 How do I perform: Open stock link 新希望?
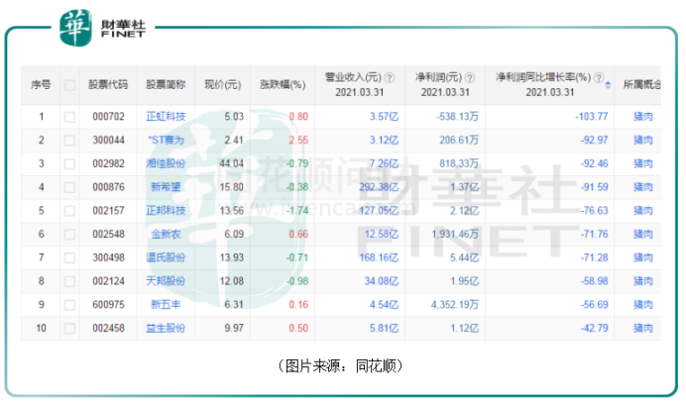(x=166, y=187)
